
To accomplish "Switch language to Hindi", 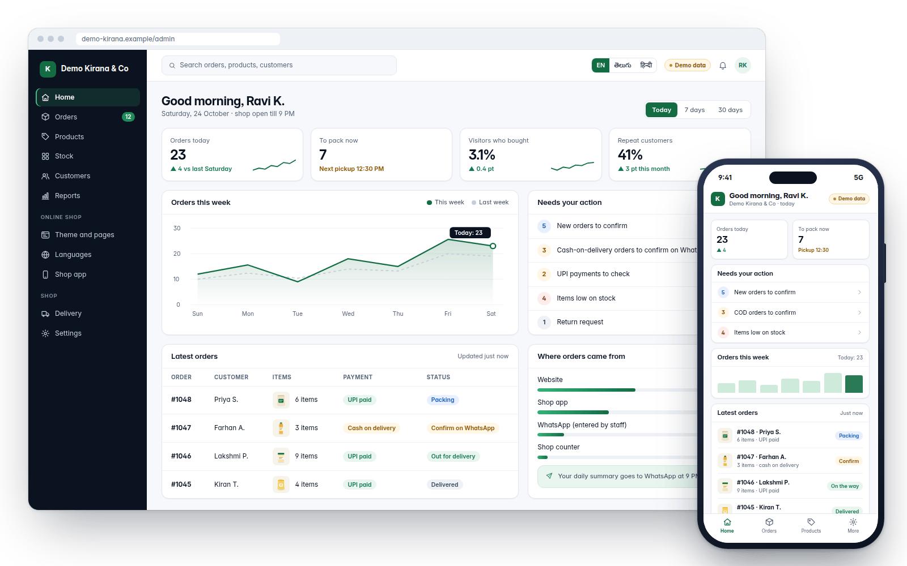I will coord(646,66).
